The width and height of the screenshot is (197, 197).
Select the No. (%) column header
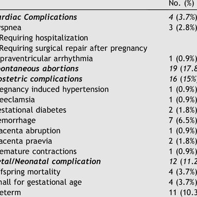(181, 3)
